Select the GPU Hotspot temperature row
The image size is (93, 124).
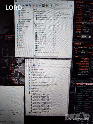46,47
